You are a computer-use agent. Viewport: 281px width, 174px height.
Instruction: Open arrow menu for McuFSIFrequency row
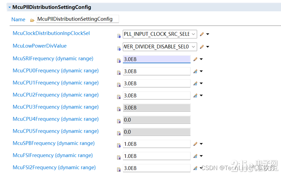[x=201, y=156]
